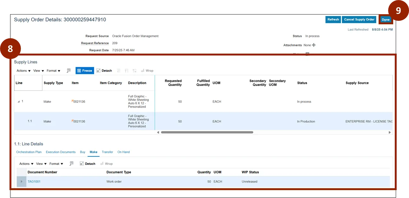Image resolution: width=409 pixels, height=198 pixels.
Task: Open the TAG1001 work order link
Action: (34, 182)
